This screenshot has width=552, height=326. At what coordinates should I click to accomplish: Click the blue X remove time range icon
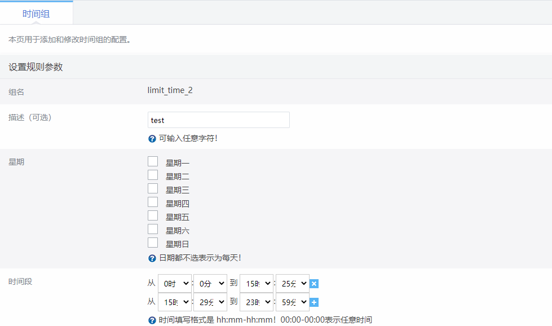click(x=315, y=284)
